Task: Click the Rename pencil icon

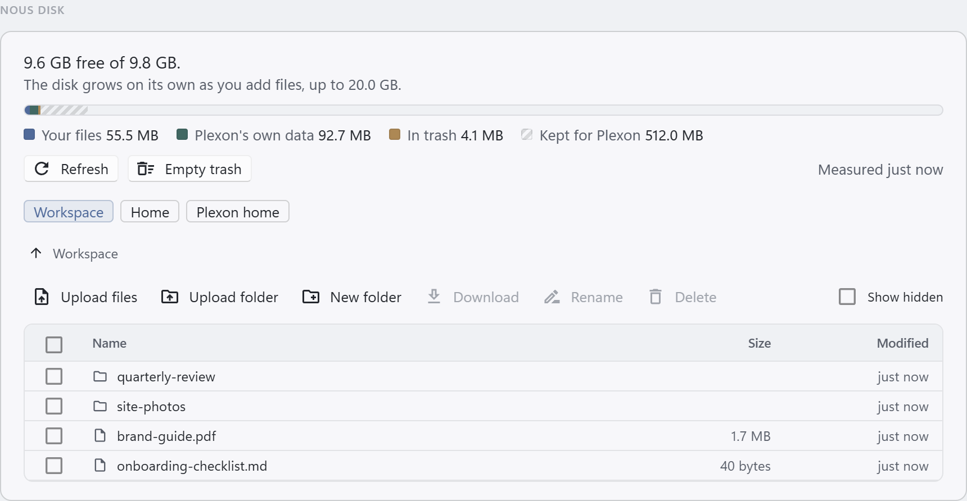Action: click(552, 297)
